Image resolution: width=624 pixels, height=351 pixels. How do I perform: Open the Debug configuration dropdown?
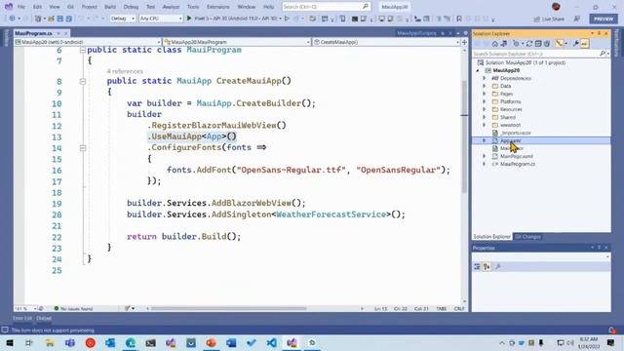(123, 19)
